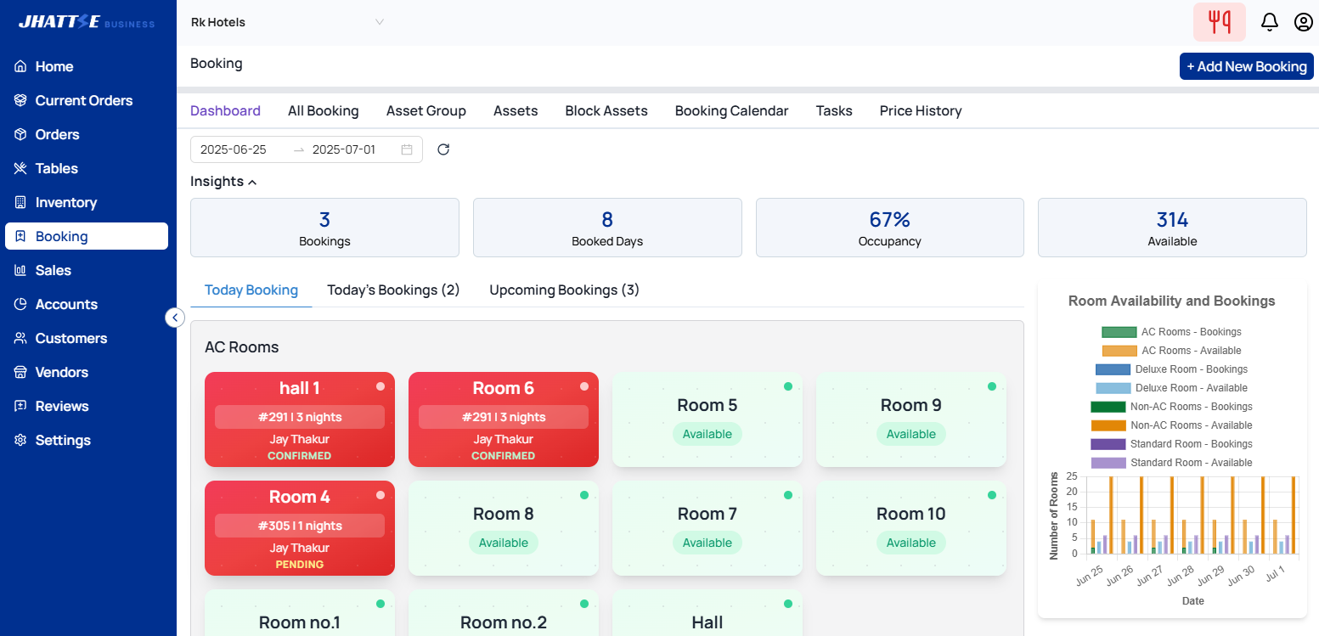Click the Sales chart icon
This screenshot has width=1319, height=636.
(x=20, y=270)
